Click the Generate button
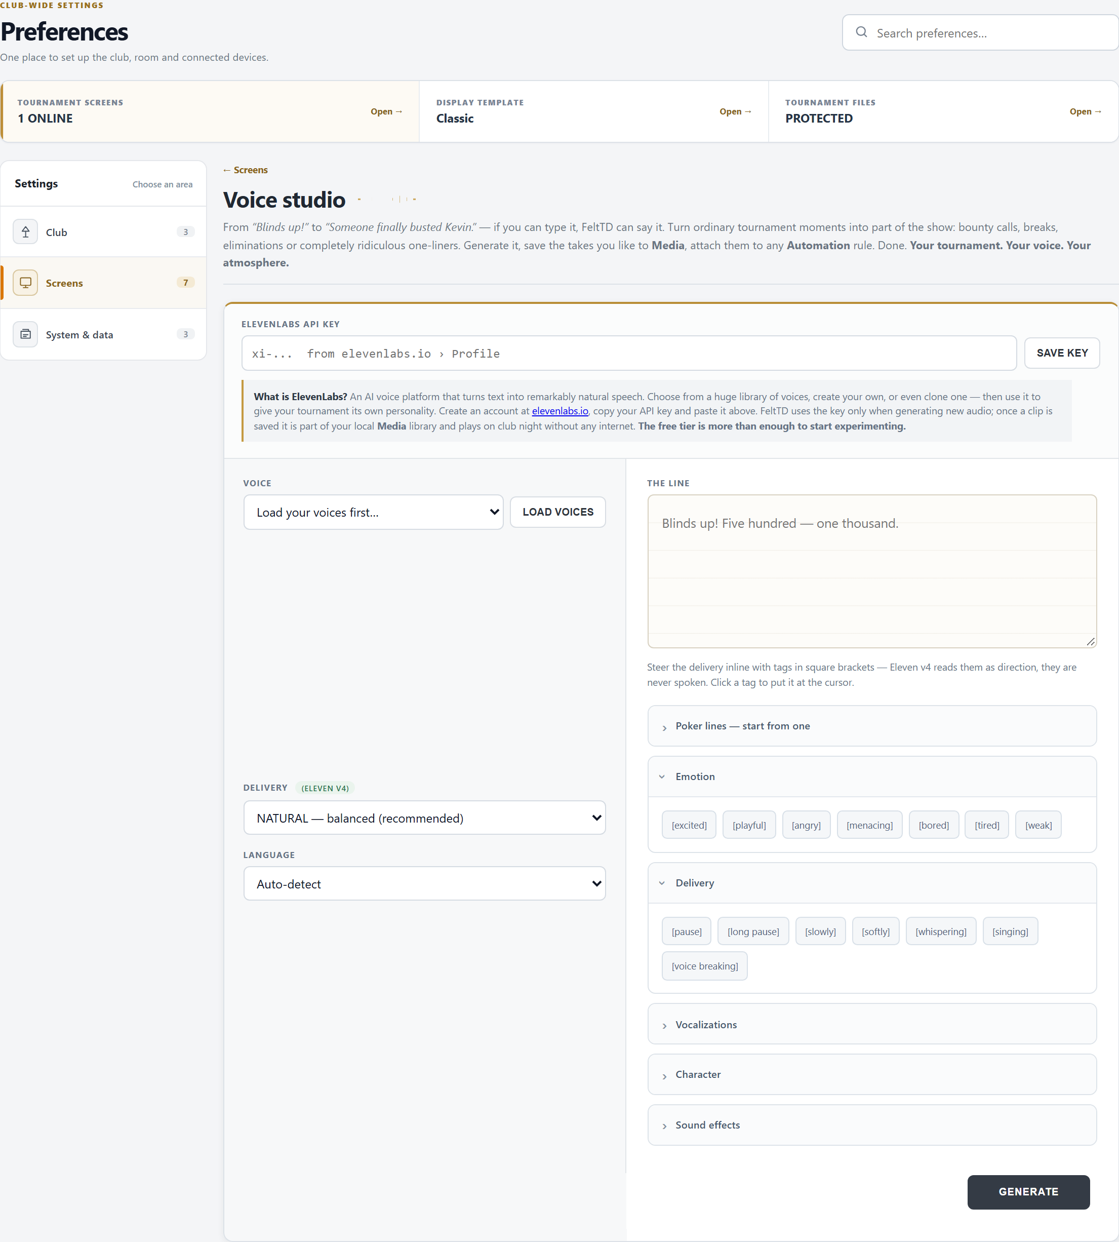Screen dimensions: 1119x1242 point(1028,1191)
